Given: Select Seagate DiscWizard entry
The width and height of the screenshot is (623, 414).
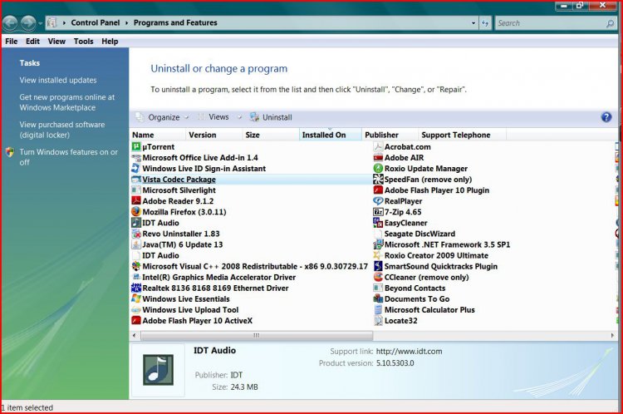Looking at the screenshot, I should coord(419,234).
